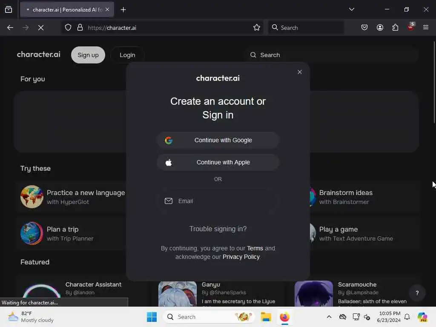Viewport: 436px width, 327px height.
Task: Open Brainstorm ideas card
Action: [x=364, y=197]
